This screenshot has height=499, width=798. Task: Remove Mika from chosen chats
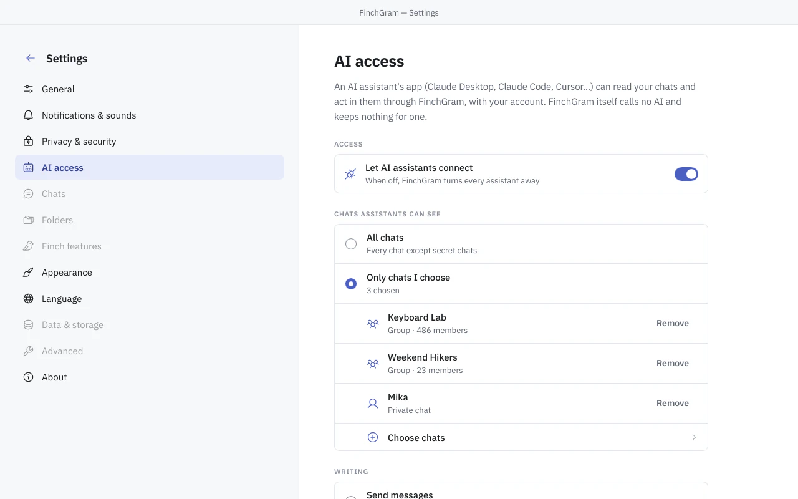[673, 403]
